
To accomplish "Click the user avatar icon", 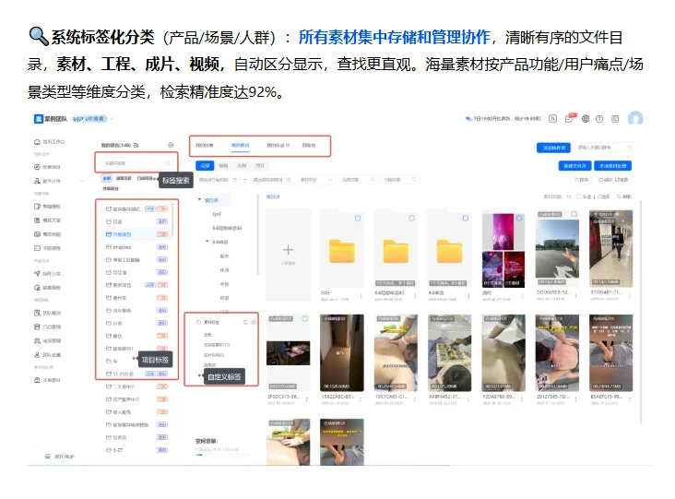I will [x=635, y=118].
